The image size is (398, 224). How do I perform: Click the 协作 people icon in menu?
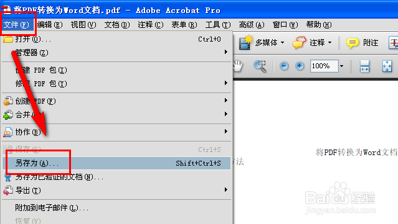8,132
